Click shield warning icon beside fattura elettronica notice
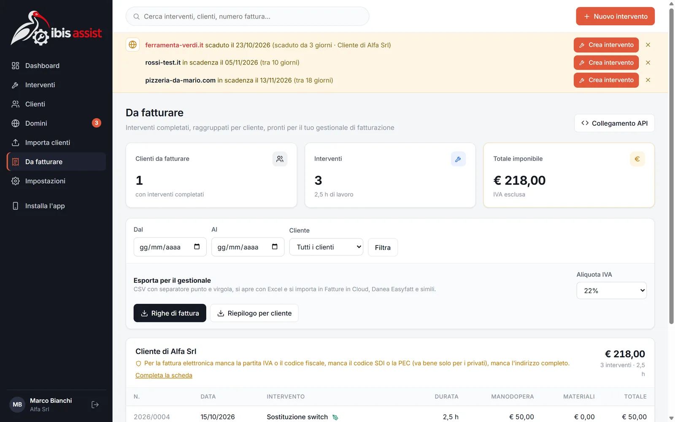 138,363
